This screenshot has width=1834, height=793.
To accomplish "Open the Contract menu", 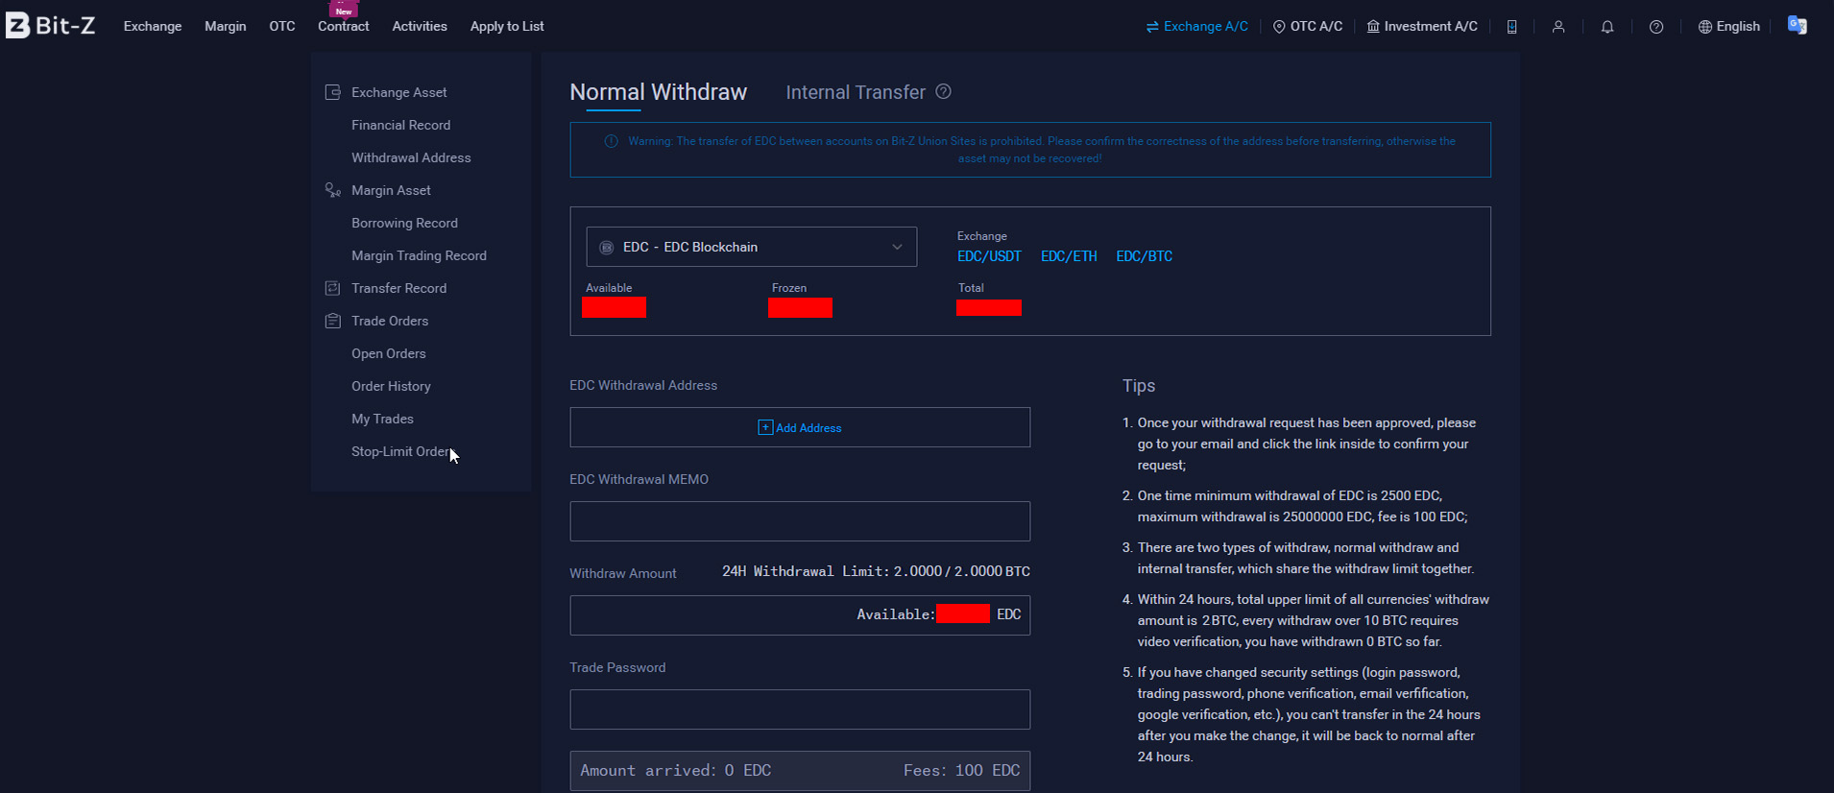I will 344,27.
